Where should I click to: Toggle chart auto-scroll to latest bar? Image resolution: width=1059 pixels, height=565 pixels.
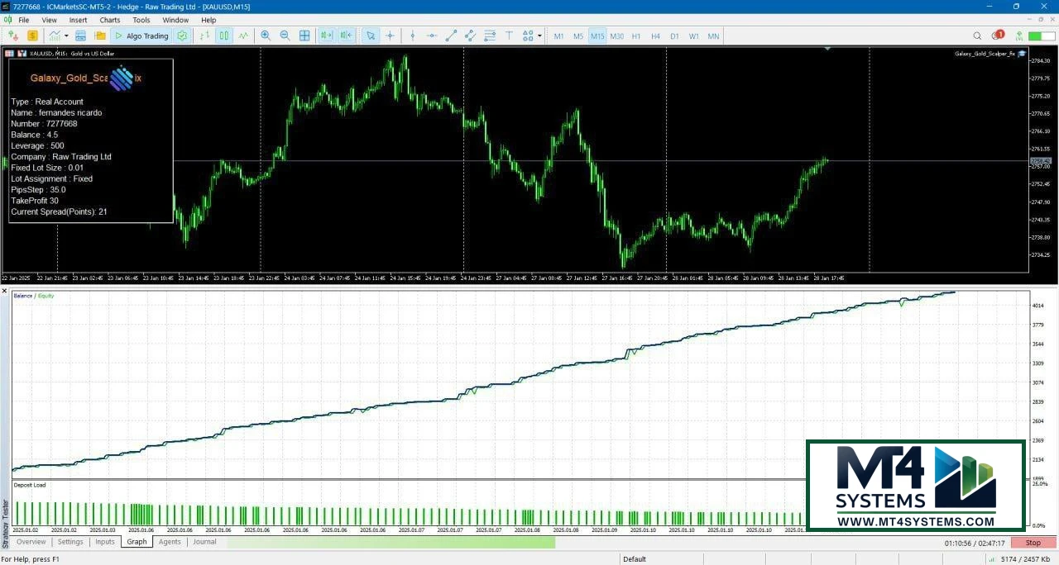coord(326,36)
